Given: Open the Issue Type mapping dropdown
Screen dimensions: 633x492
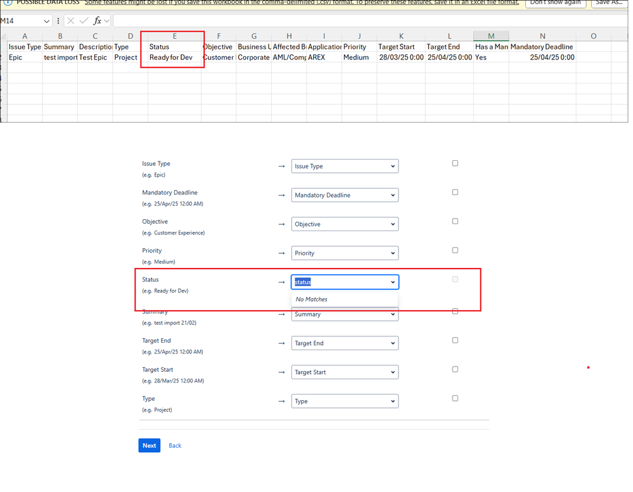Looking at the screenshot, I should click(x=345, y=166).
